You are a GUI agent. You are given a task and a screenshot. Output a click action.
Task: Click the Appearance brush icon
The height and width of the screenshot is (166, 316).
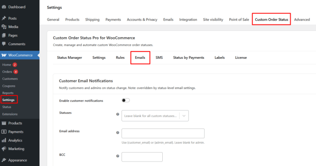tap(4, 160)
